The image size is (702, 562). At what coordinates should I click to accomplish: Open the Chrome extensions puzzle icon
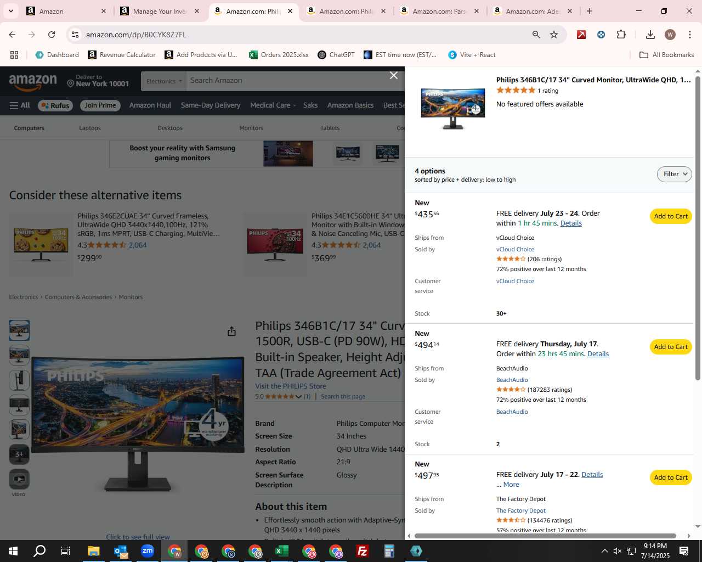coord(621,35)
